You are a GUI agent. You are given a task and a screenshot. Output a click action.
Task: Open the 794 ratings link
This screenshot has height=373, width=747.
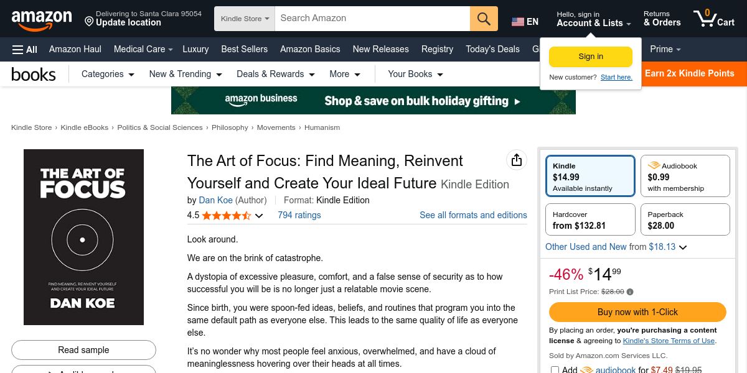[x=299, y=215]
